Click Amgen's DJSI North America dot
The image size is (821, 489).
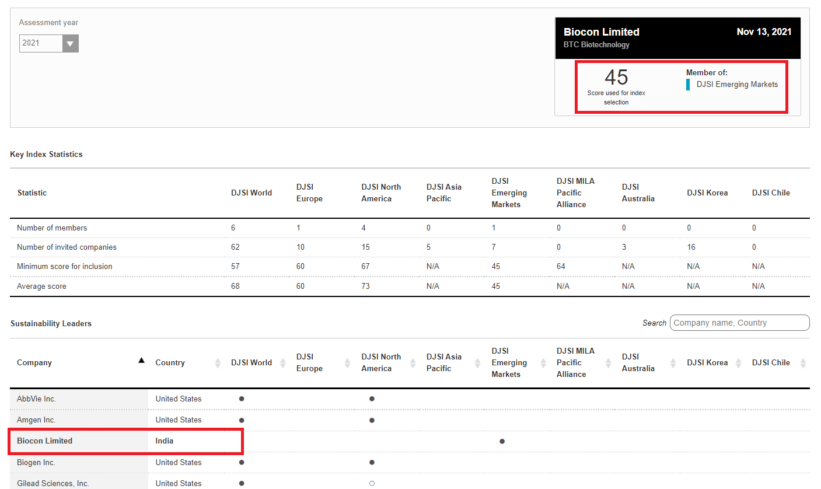coord(372,420)
